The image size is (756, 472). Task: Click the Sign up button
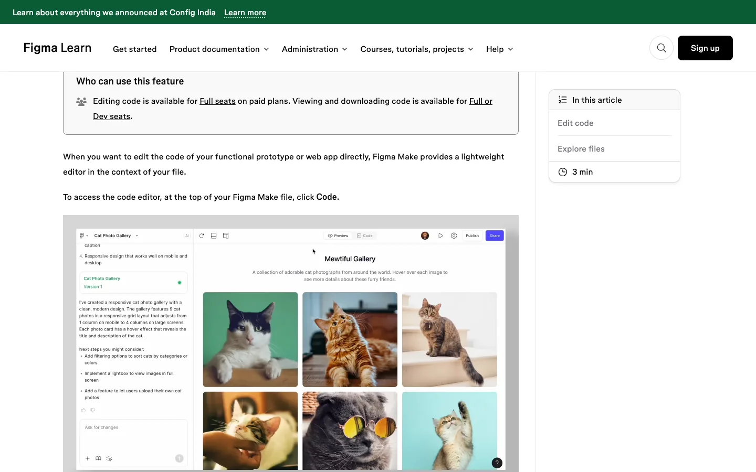point(705,48)
